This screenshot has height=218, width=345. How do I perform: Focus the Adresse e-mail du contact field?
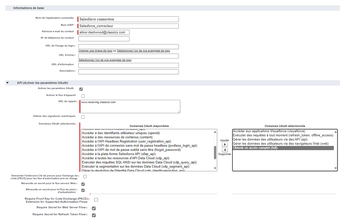coord(104,32)
